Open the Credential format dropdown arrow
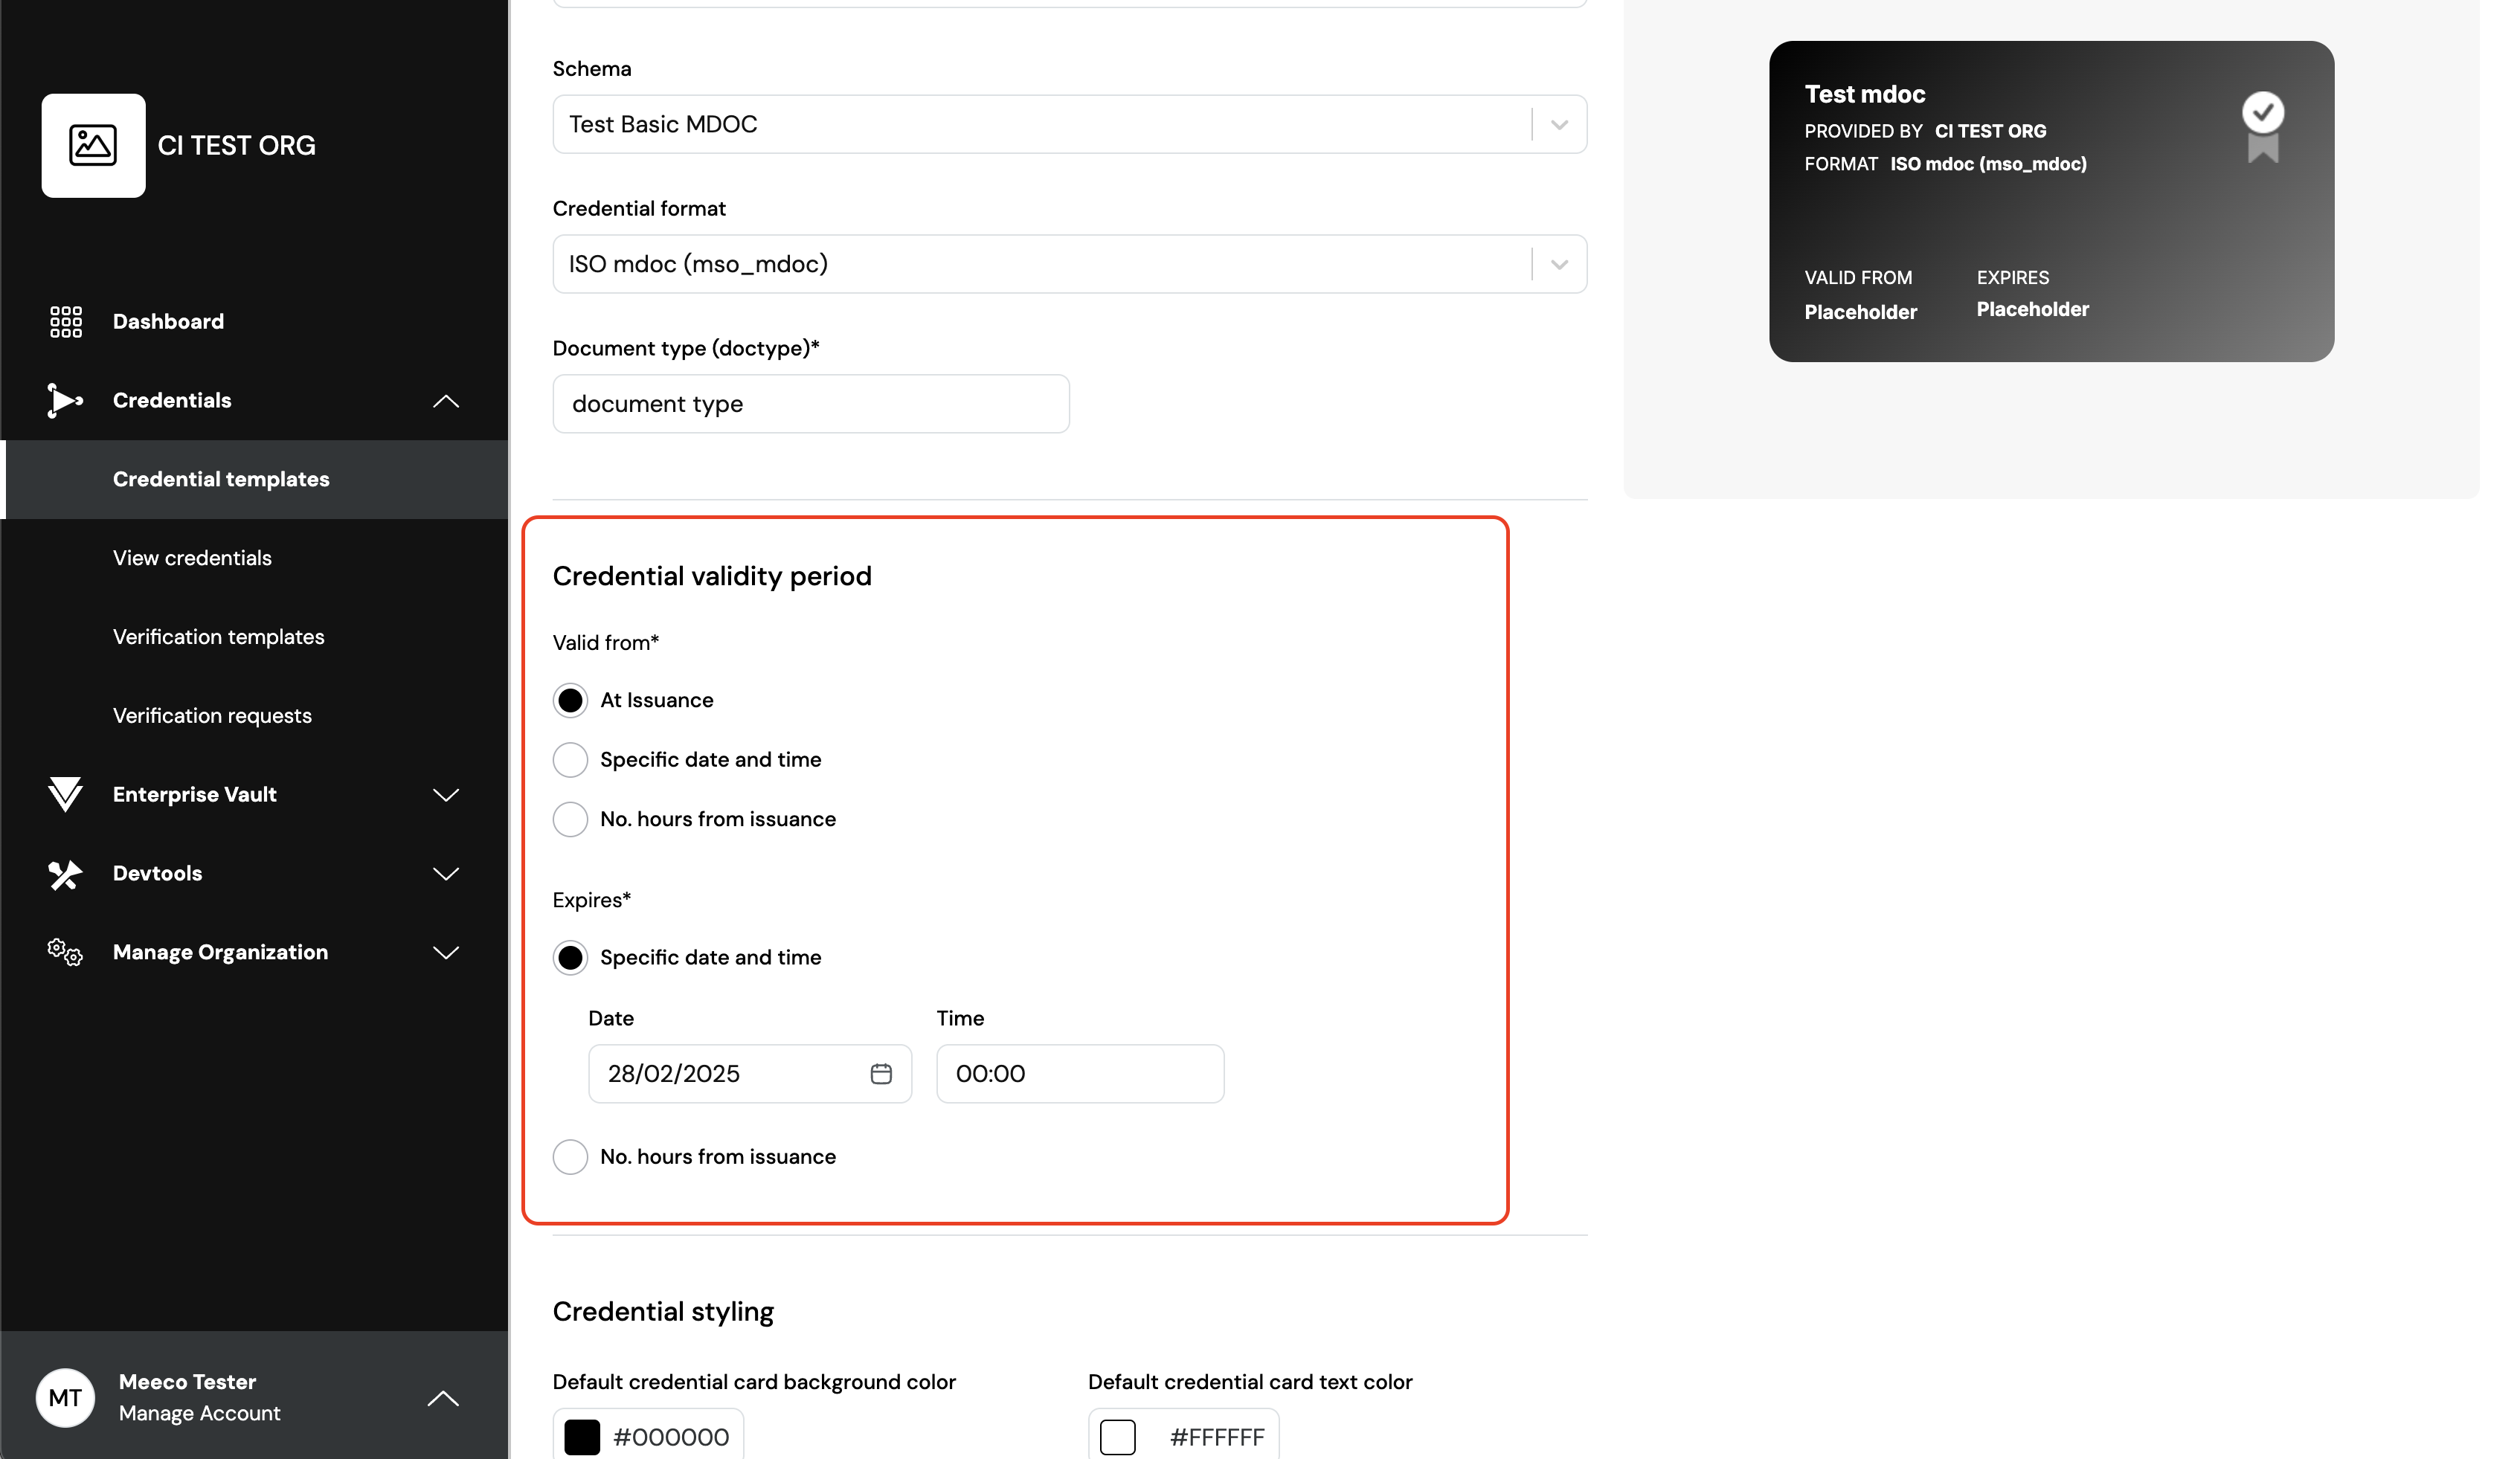The image size is (2520, 1459). pos(1559,265)
